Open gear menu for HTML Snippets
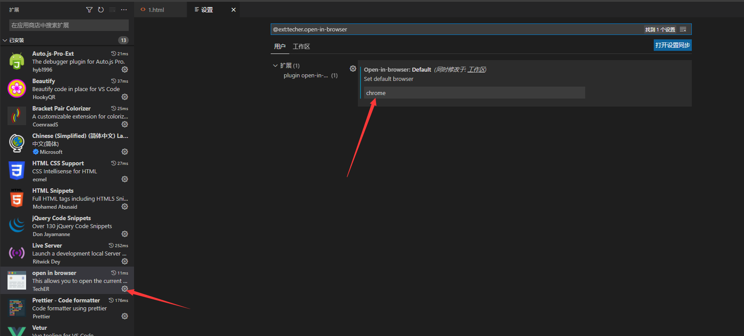Viewport: 744px width, 336px height. coord(125,206)
